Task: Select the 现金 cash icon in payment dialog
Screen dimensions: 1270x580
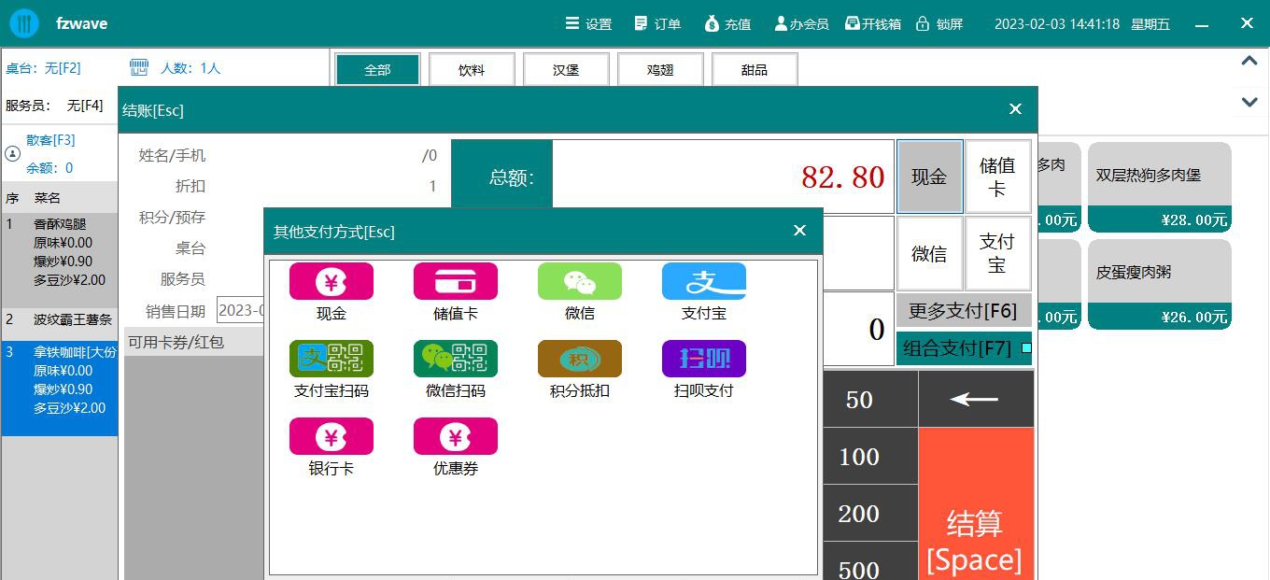Action: (x=331, y=281)
